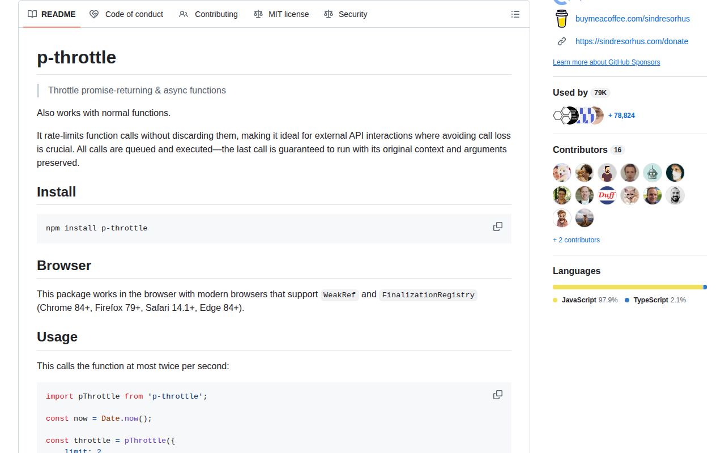Screen dimensions: 725x453
Task: Copy the usage code snippet
Action: (x=498, y=395)
